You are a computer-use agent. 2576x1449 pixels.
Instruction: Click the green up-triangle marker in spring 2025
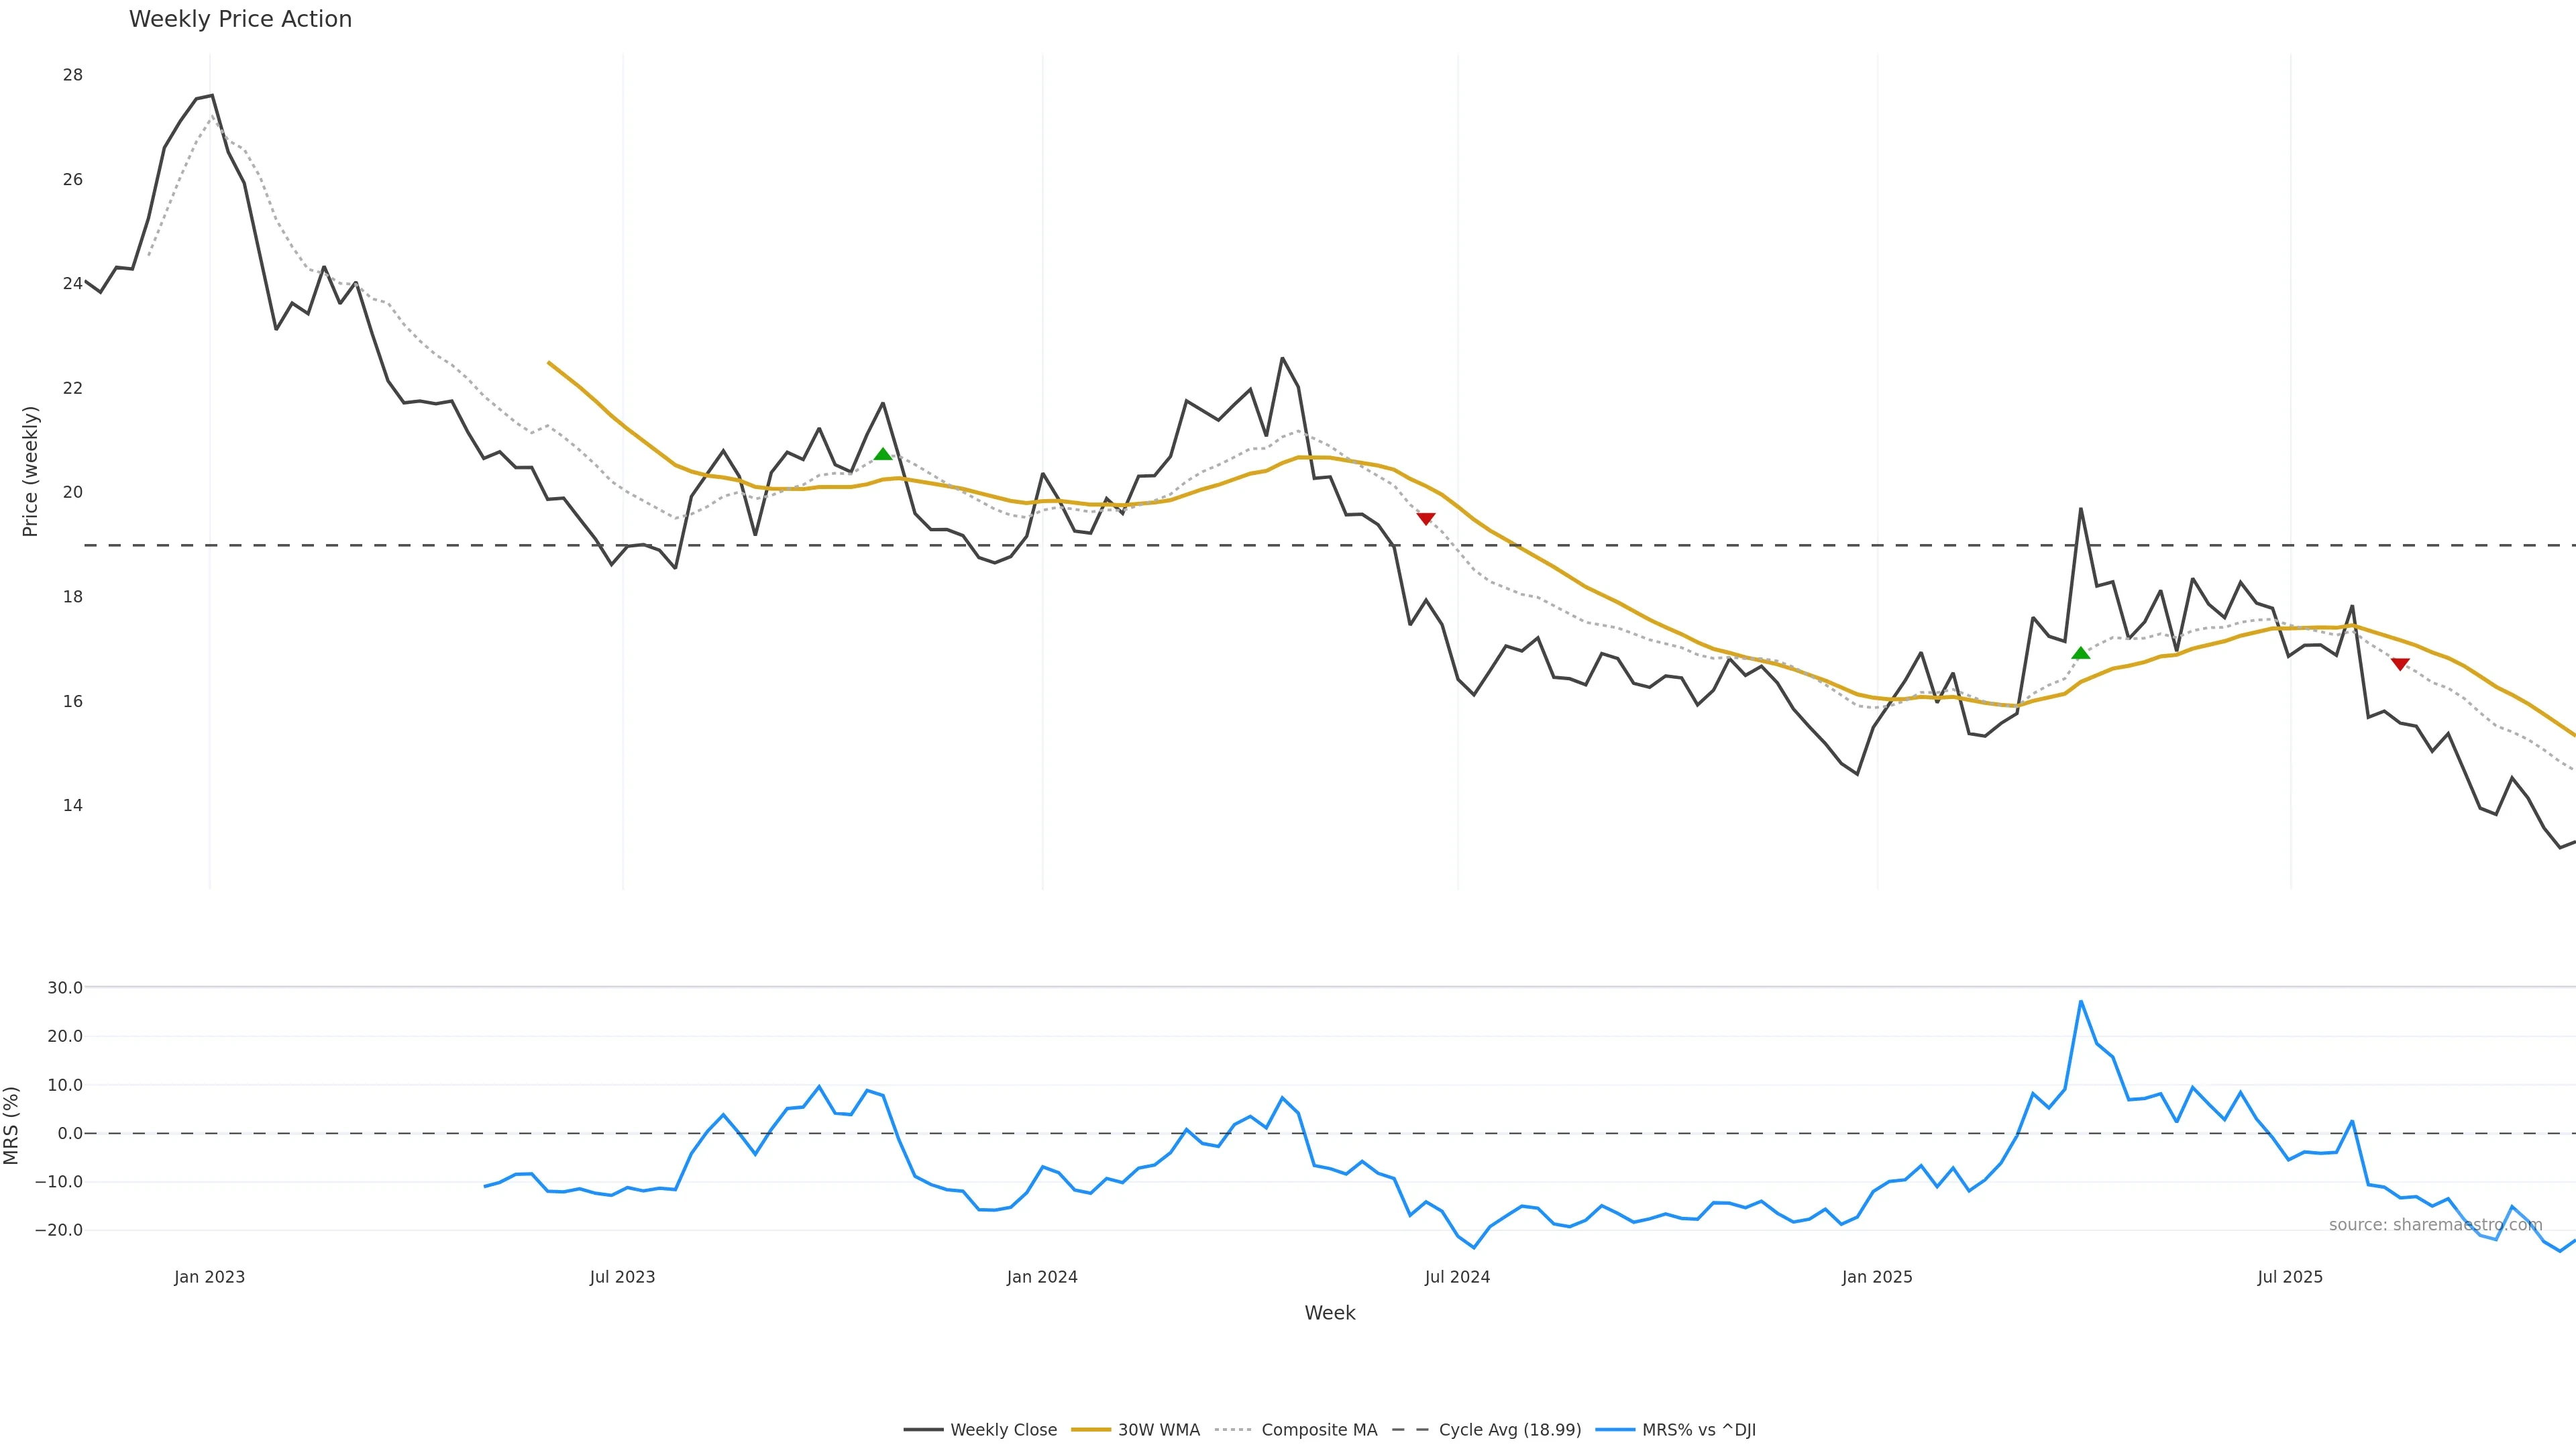(x=2081, y=653)
